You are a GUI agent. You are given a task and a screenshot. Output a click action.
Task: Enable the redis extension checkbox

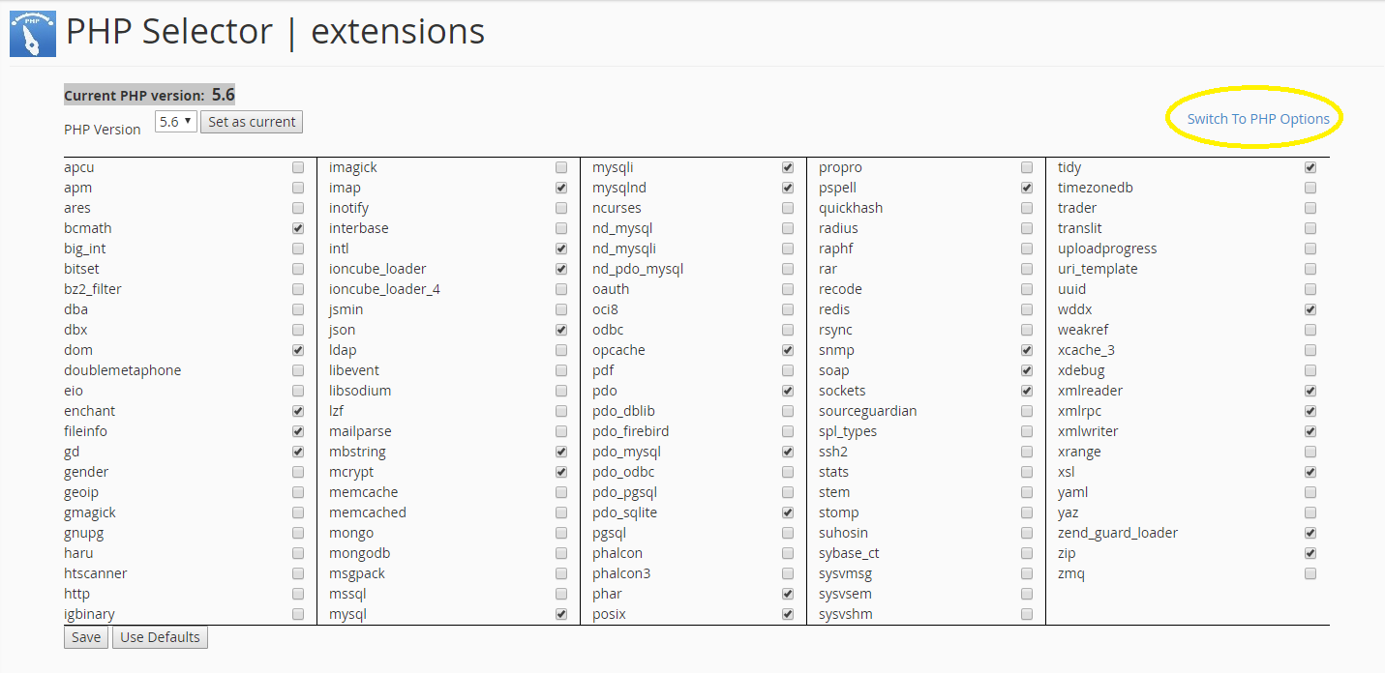click(1027, 309)
